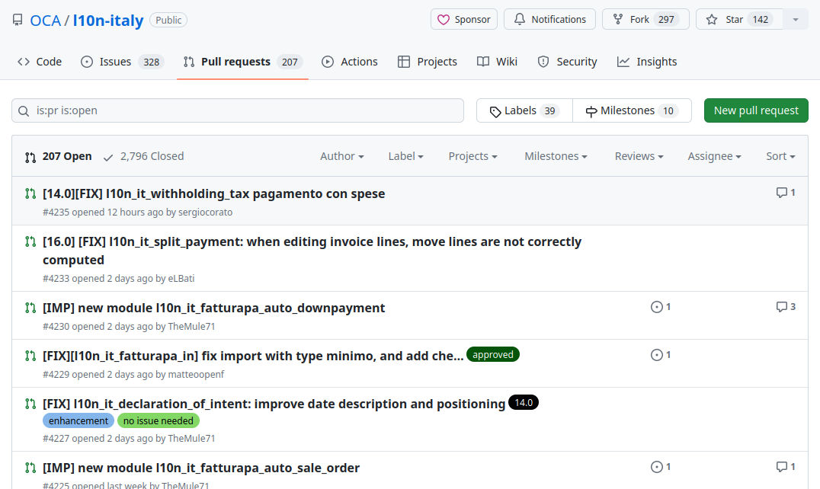The width and height of the screenshot is (820, 489).
Task: Click the search magnifier icon in filter box
Action: tap(24, 110)
